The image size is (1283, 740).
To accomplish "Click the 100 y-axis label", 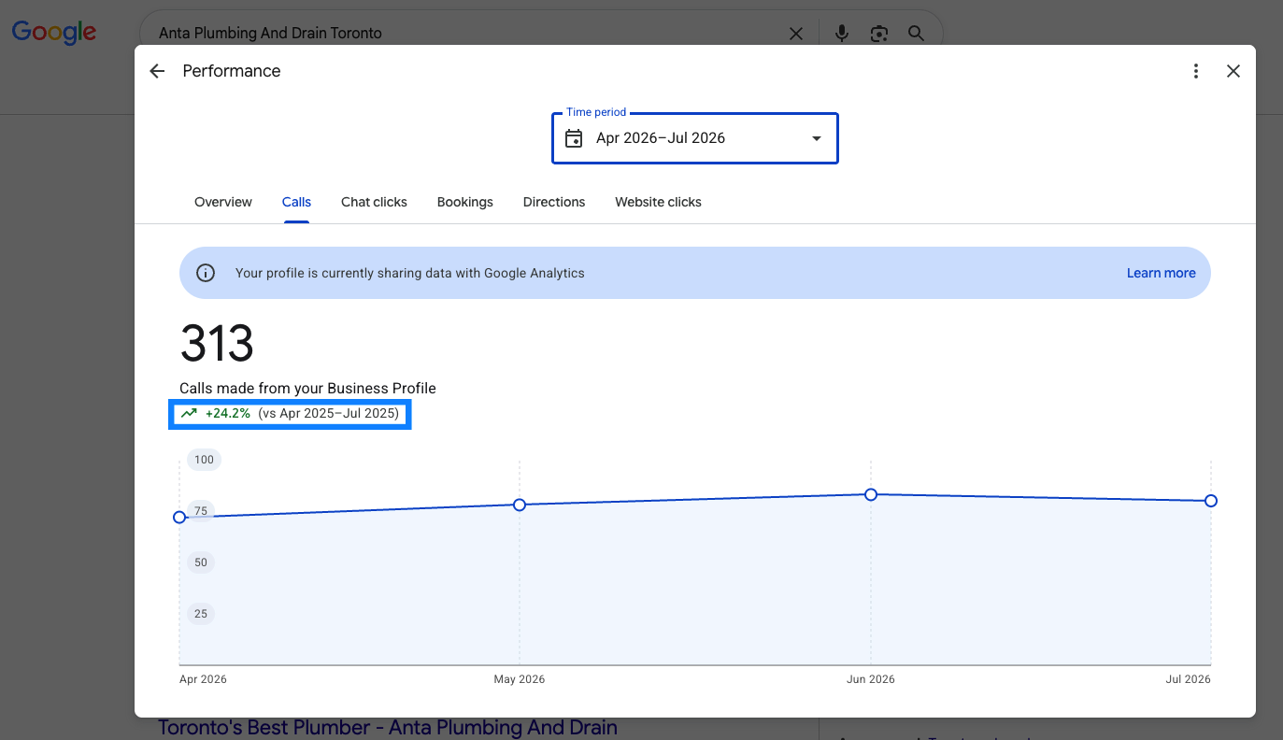I will click(x=204, y=459).
